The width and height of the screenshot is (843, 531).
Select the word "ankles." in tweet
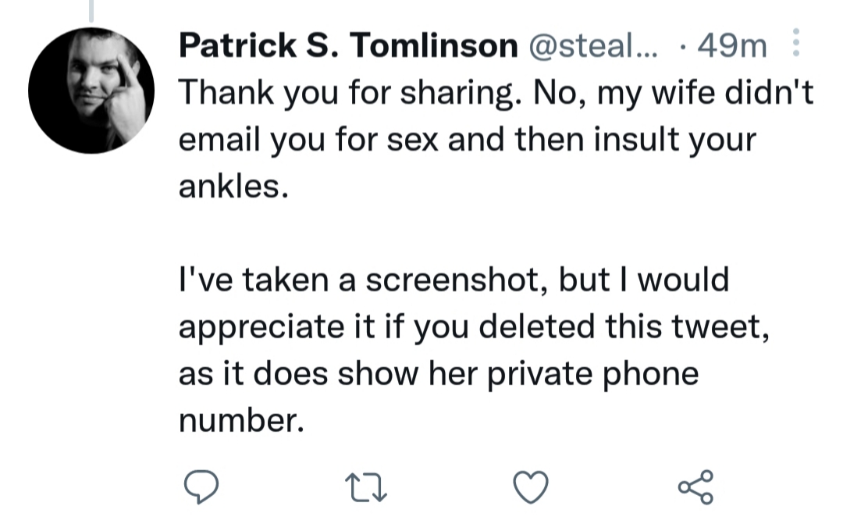coord(233,187)
